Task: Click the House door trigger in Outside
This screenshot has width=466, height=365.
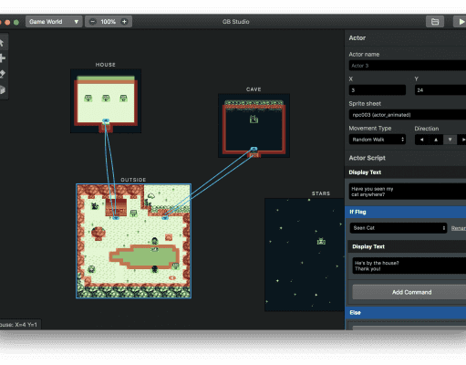Action: [116, 218]
